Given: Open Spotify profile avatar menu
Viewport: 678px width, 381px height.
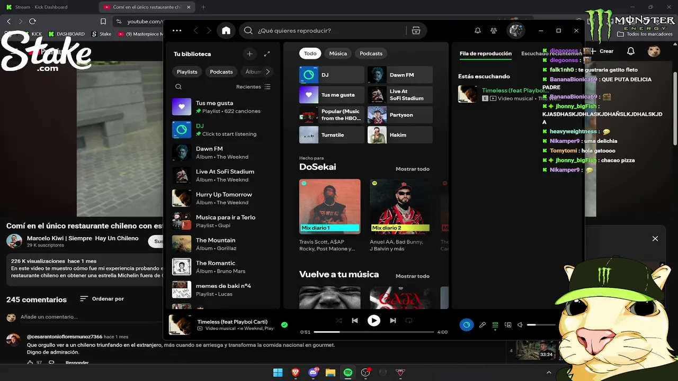Looking at the screenshot, I should coord(516,31).
